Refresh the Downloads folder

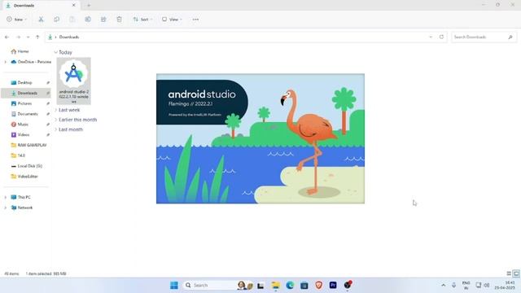click(441, 37)
